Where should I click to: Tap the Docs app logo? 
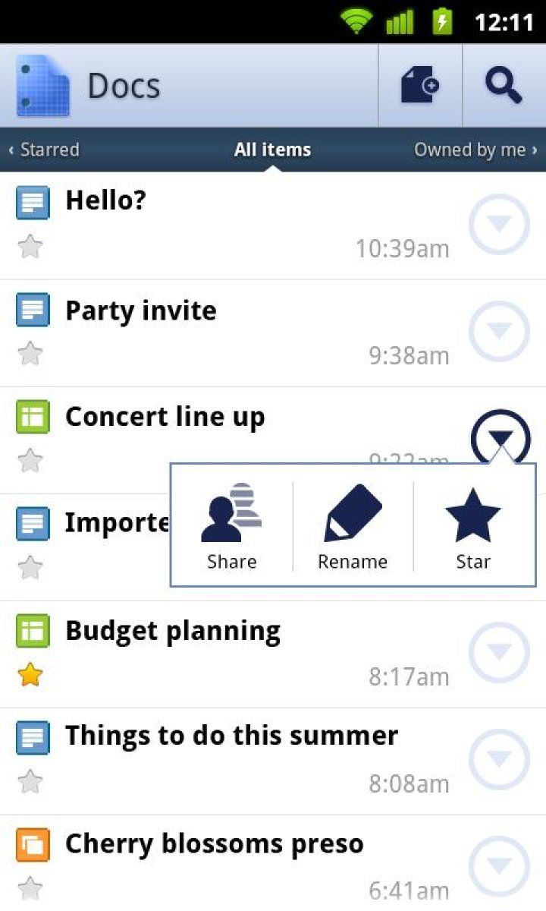click(42, 85)
